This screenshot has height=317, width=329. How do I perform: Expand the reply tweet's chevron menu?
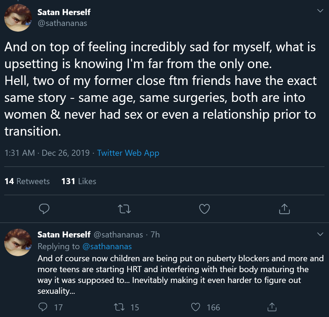[x=320, y=234]
